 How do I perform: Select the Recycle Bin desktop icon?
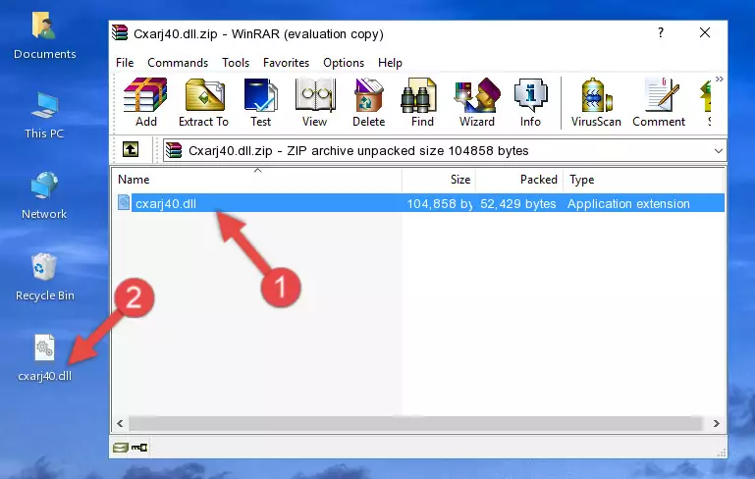coord(45,278)
